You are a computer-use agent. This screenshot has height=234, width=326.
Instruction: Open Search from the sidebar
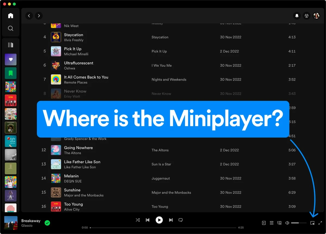click(x=10, y=28)
